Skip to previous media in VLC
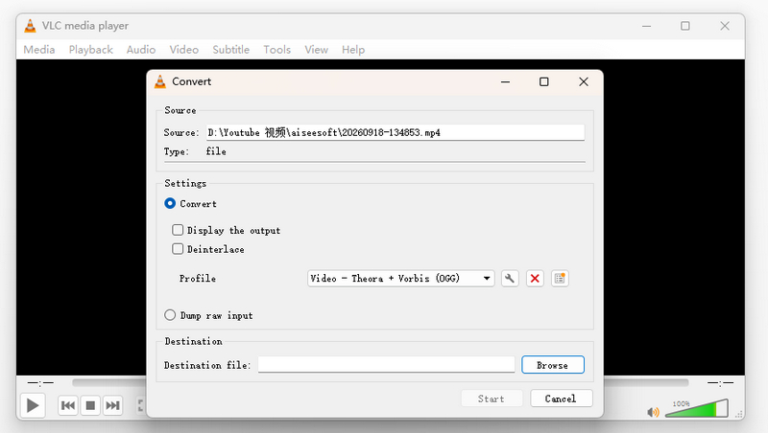 (68, 405)
